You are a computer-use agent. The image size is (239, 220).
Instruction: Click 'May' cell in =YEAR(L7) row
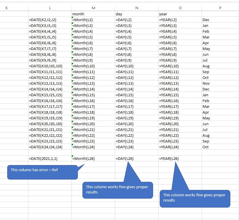(x=220, y=49)
